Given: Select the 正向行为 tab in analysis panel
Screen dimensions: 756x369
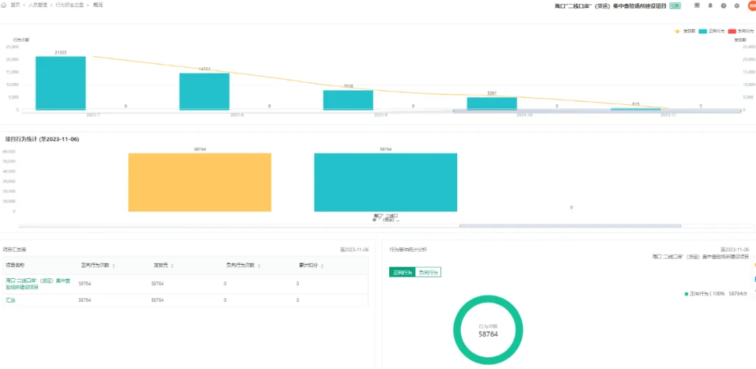Looking at the screenshot, I should 402,273.
